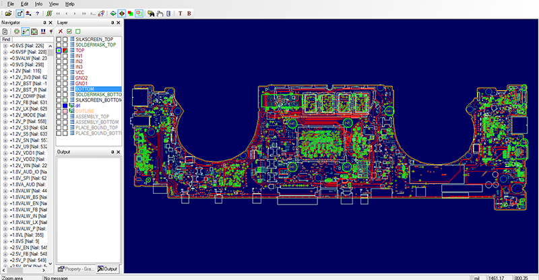
Task: Switch to bottom view with B icon
Action: tap(189, 13)
